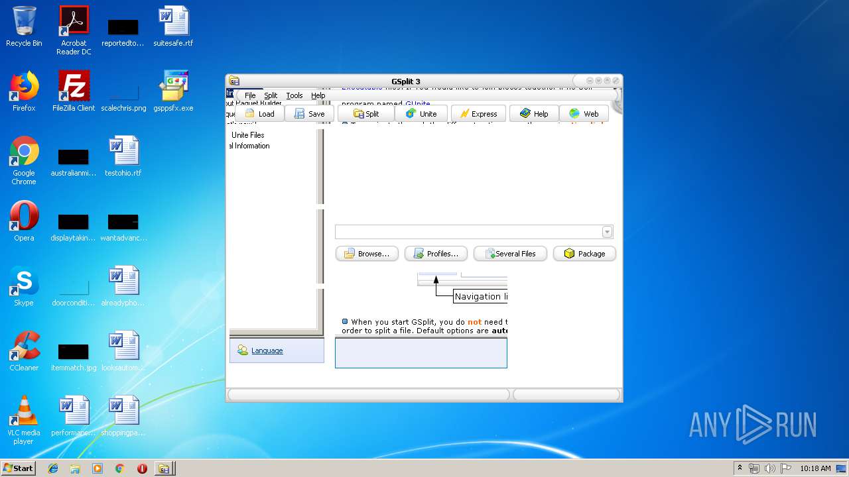The height and width of the screenshot is (477, 849).
Task: Open the Tools menu
Action: [294, 95]
